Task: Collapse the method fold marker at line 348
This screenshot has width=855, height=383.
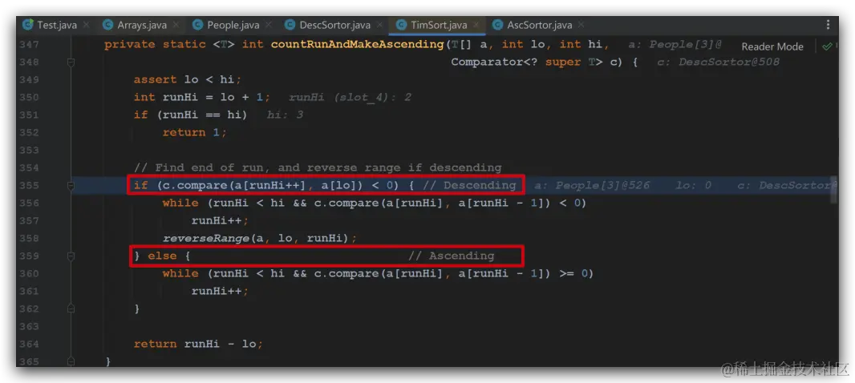Action: [x=71, y=62]
